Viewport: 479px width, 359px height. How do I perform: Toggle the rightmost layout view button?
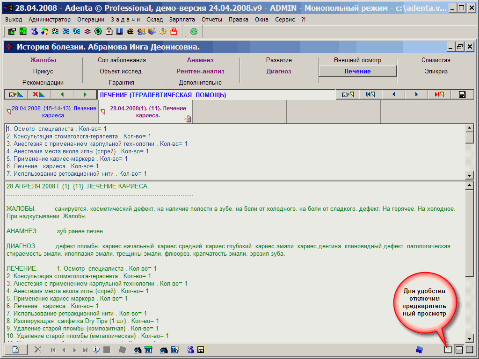point(469,349)
